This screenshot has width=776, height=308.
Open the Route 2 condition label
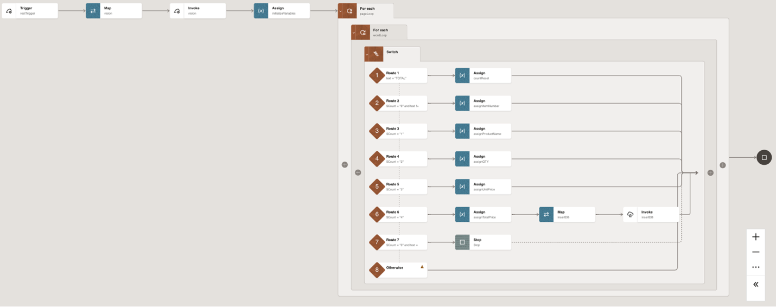click(x=402, y=106)
